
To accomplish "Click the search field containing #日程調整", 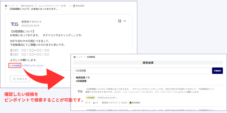I will [x=143, y=71].
